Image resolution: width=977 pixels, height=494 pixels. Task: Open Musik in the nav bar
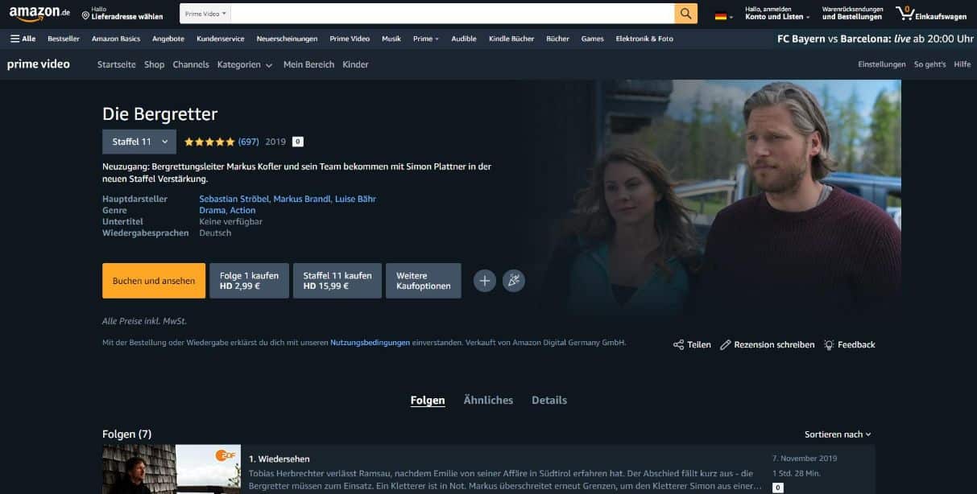pos(391,39)
